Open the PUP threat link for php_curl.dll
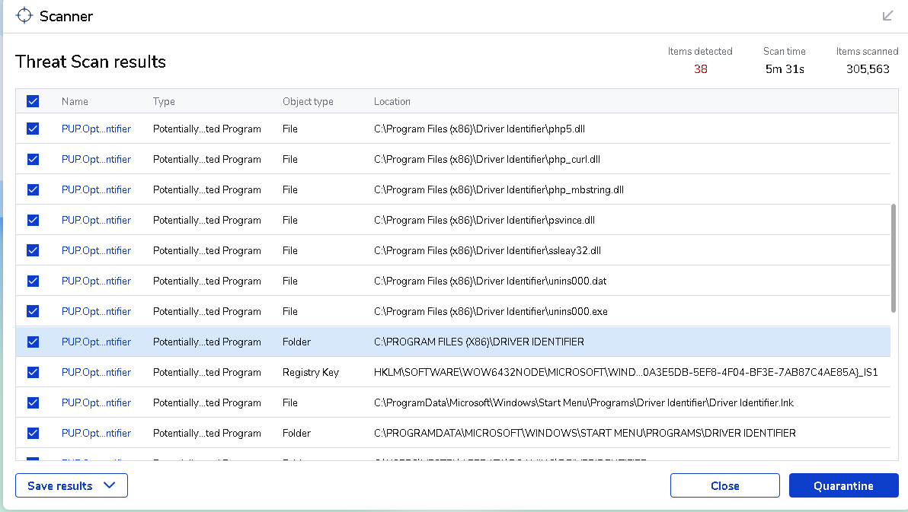The image size is (908, 512). point(96,159)
